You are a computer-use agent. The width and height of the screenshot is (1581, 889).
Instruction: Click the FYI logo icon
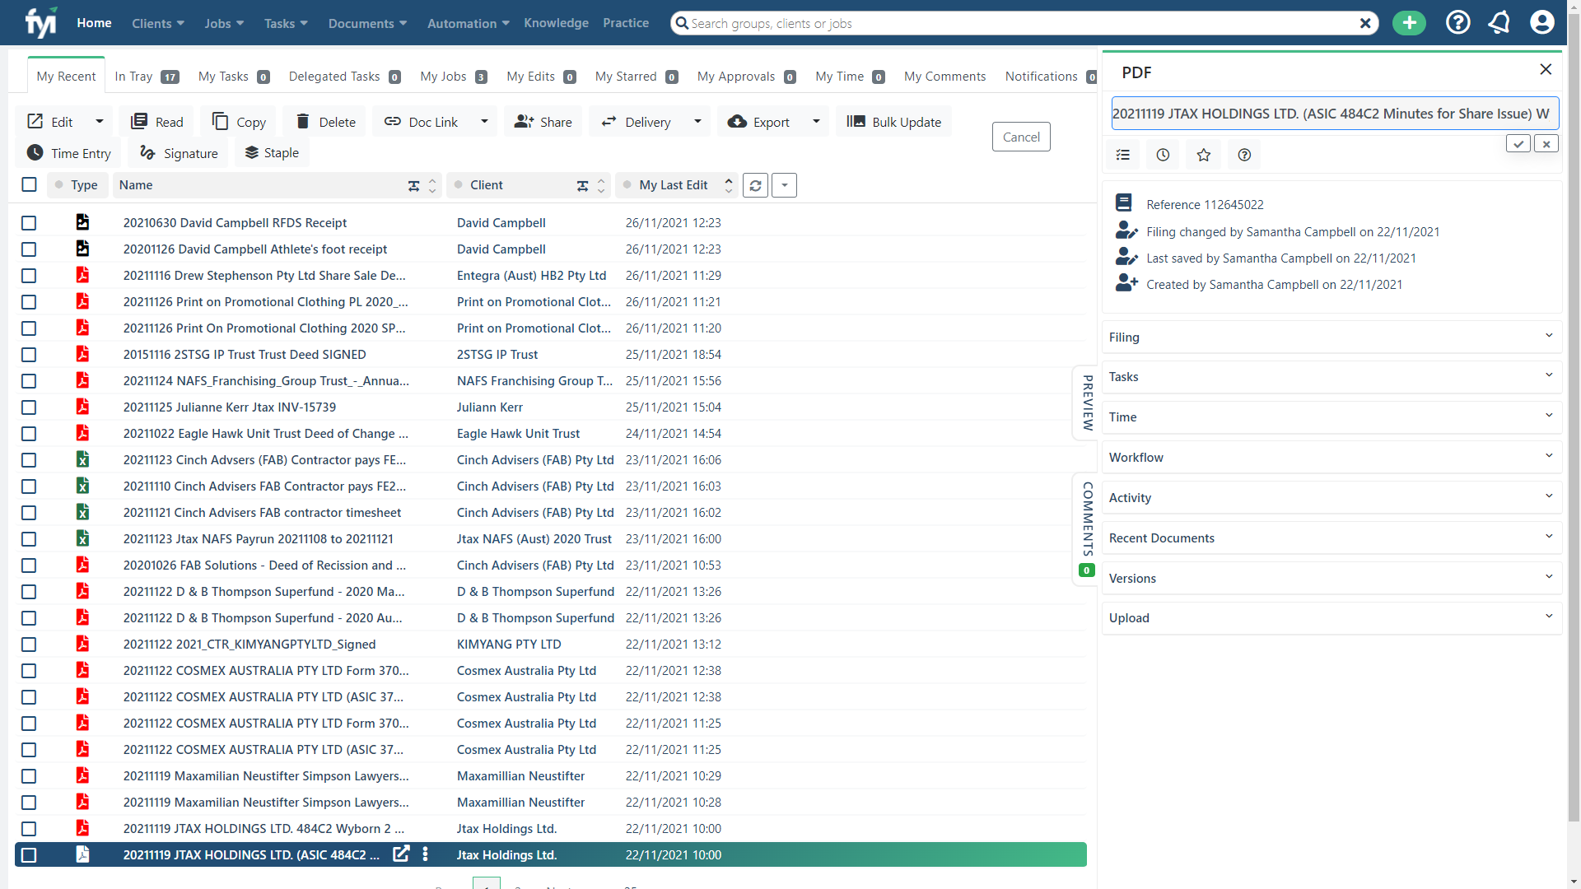[x=40, y=22]
